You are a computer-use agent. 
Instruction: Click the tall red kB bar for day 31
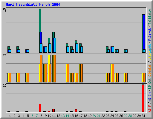143,98
